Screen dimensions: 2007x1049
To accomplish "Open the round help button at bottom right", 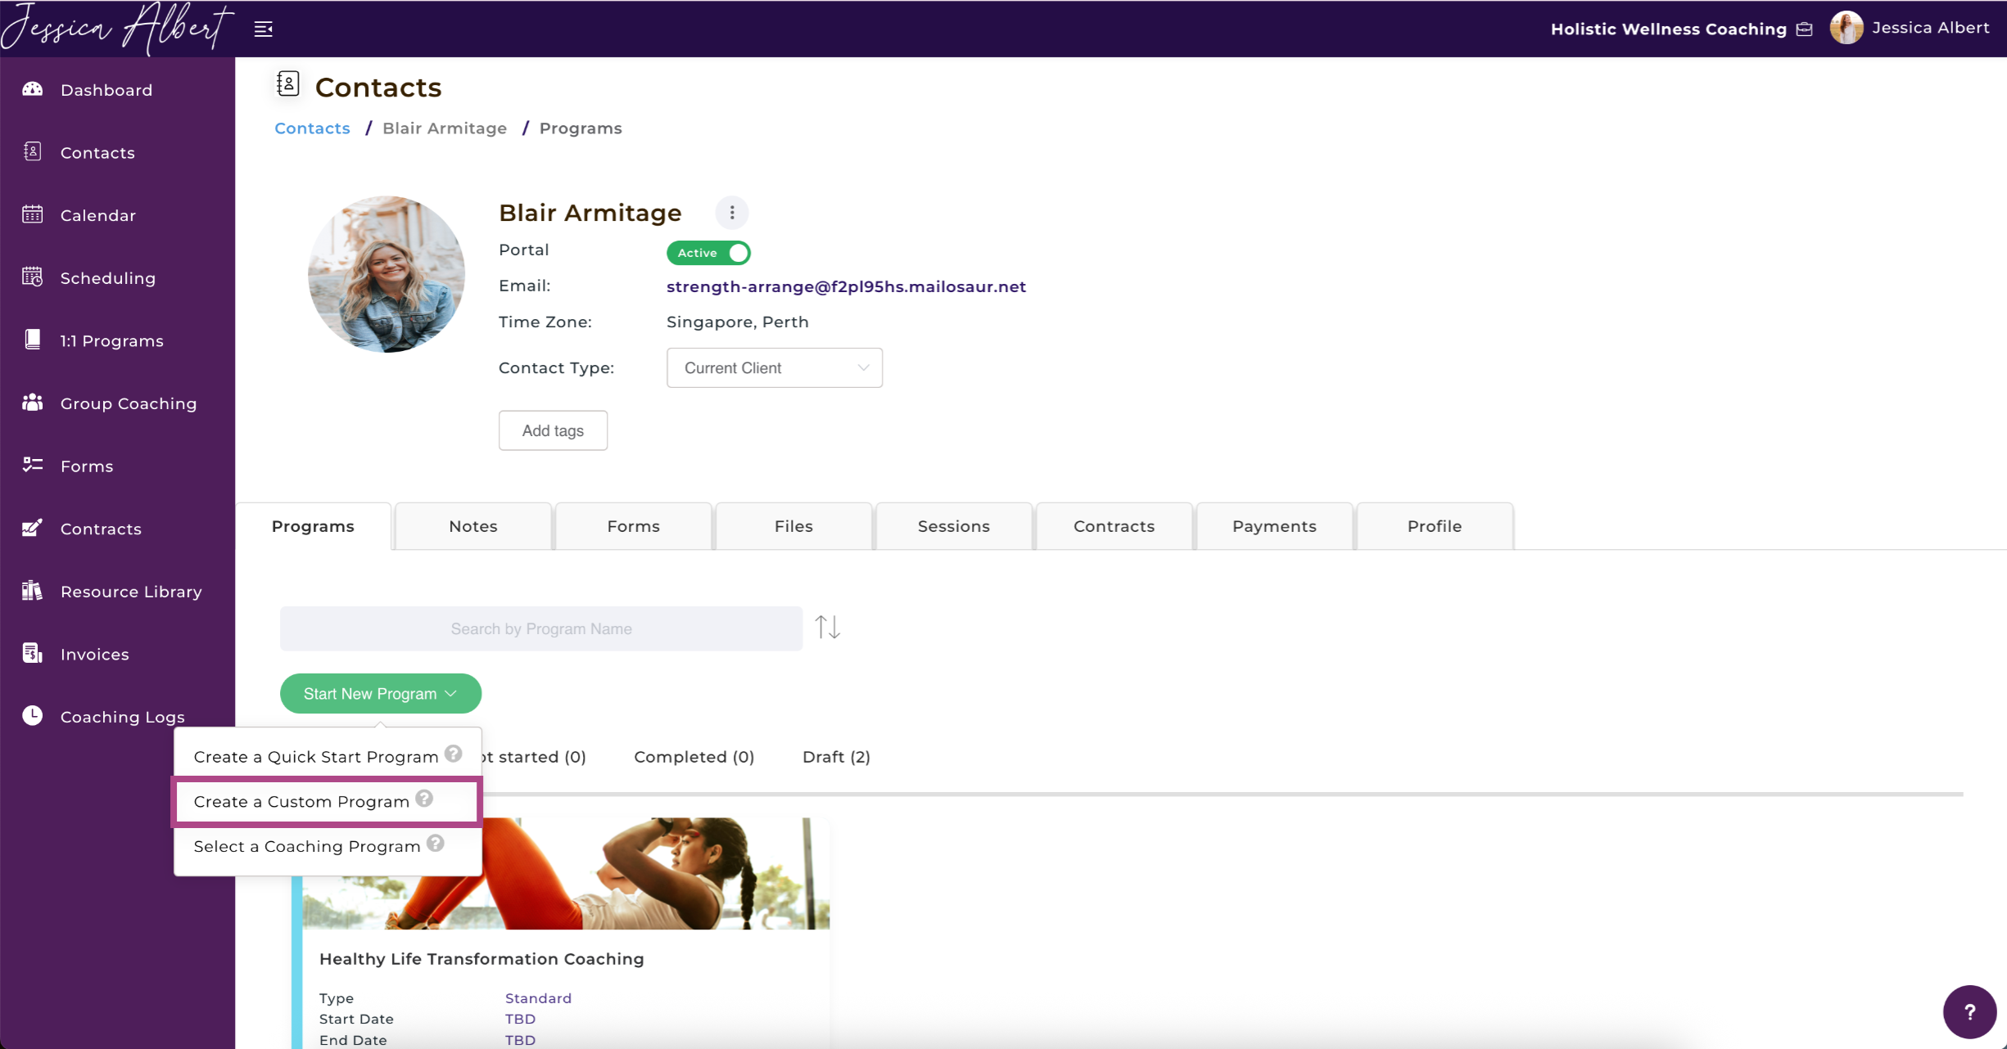I will coord(1969,1012).
